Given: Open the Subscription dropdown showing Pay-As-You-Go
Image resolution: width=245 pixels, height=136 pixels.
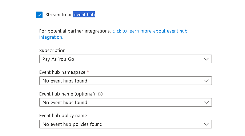Looking at the screenshot, I should (x=125, y=59).
